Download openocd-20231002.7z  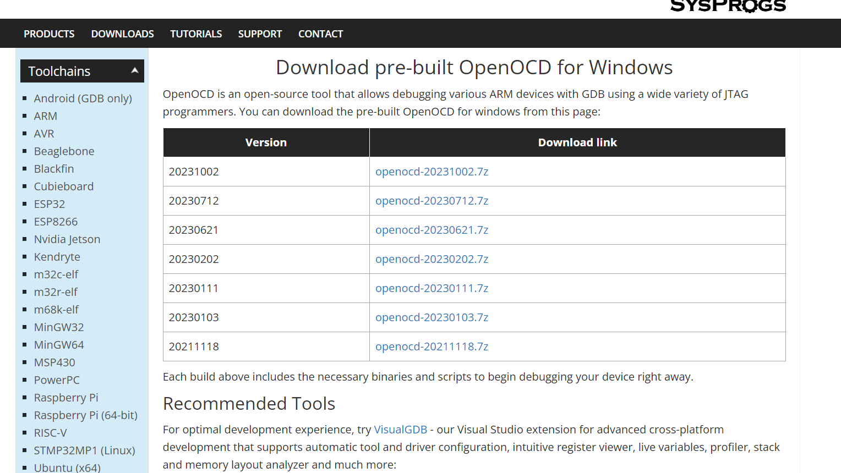coord(432,171)
